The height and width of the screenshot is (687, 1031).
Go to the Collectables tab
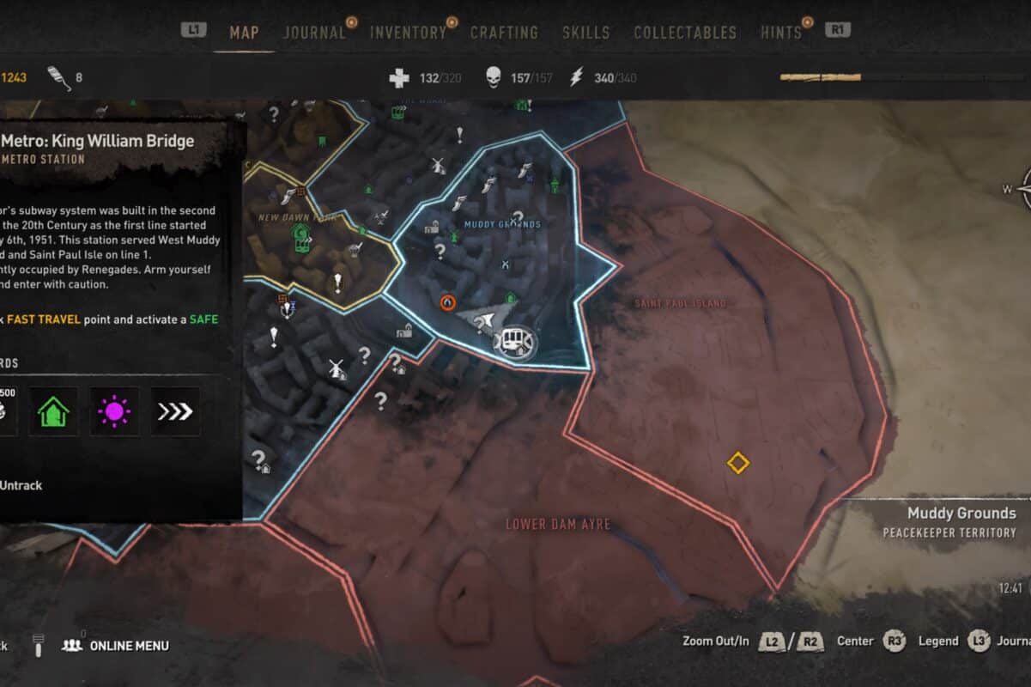(685, 33)
